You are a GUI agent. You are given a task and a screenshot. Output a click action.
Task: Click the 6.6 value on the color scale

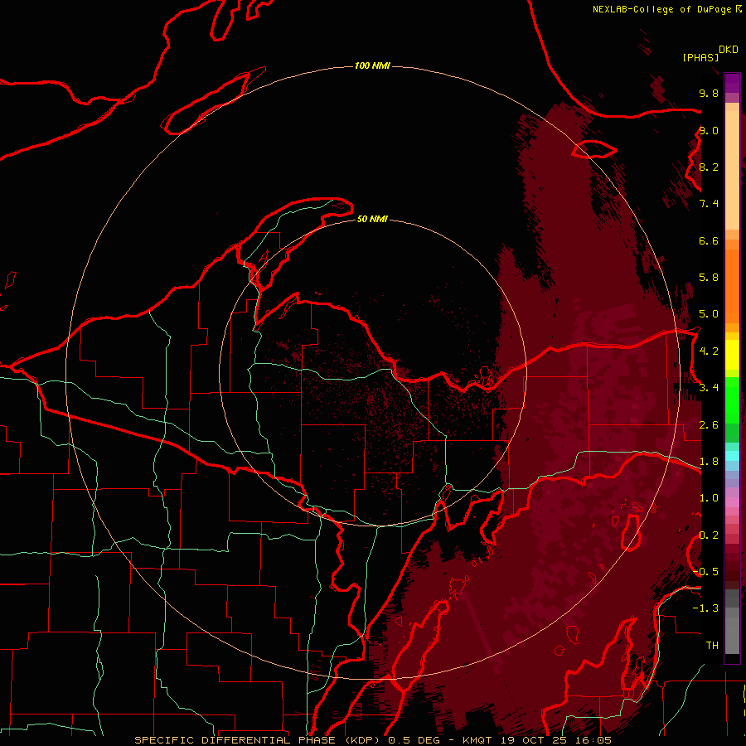tap(709, 240)
